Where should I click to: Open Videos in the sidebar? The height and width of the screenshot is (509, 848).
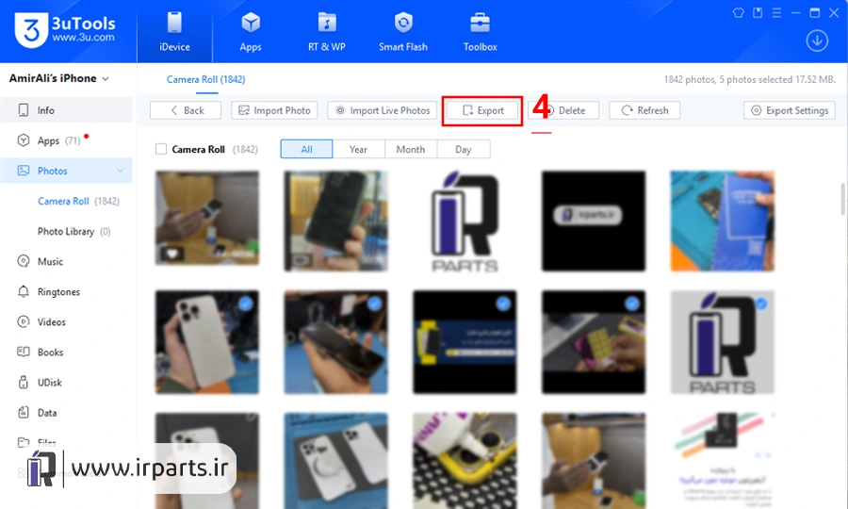coord(66,321)
